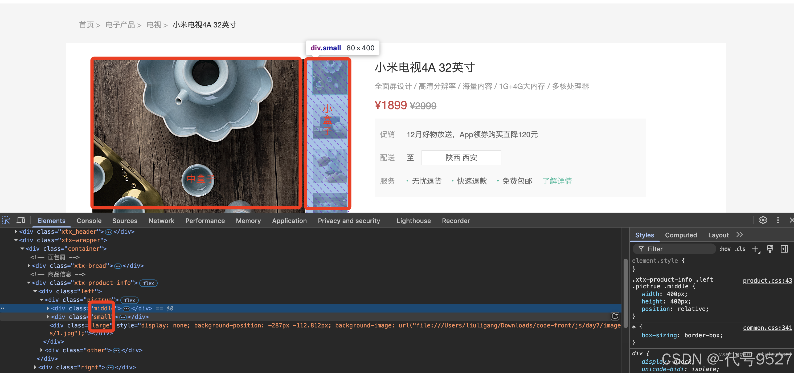The width and height of the screenshot is (794, 373).
Task: Open the Network tab
Action: click(x=162, y=221)
